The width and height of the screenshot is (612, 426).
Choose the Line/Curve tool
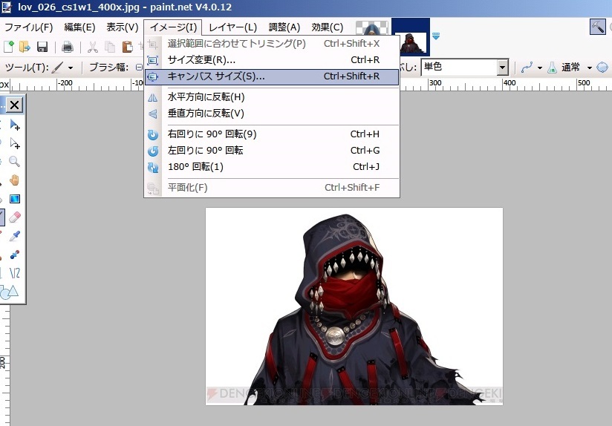click(x=14, y=273)
